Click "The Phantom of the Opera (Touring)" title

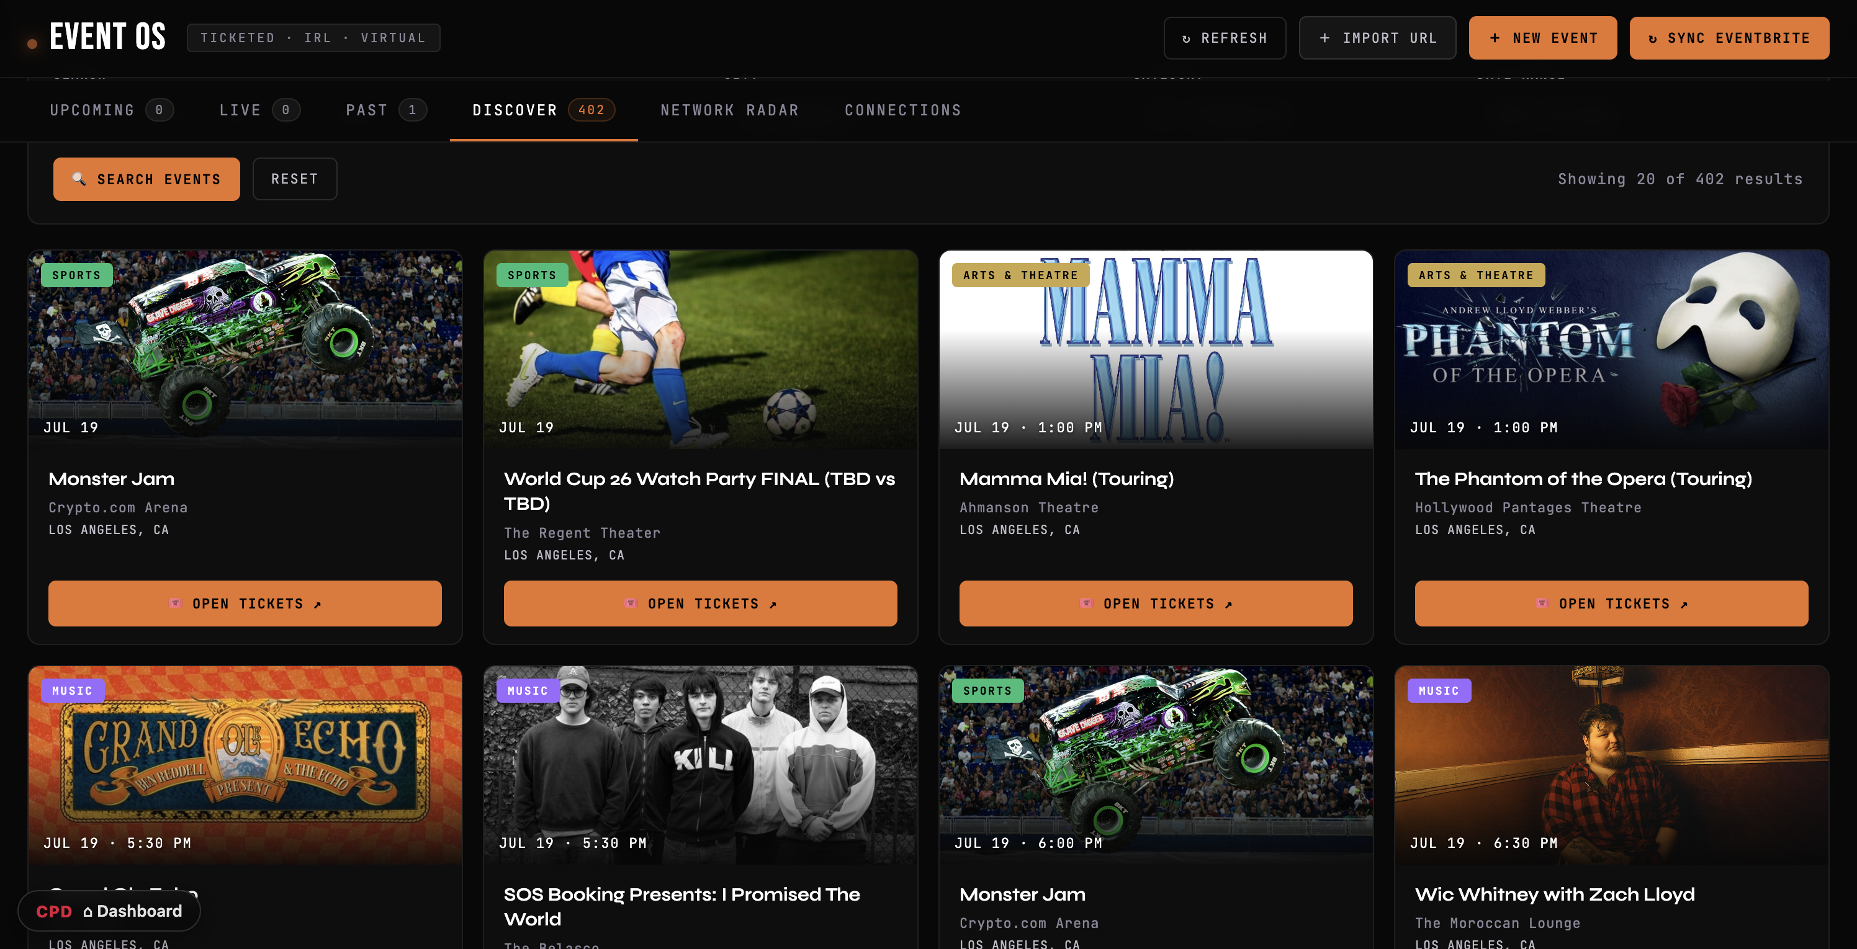(1584, 479)
